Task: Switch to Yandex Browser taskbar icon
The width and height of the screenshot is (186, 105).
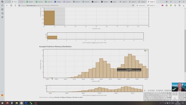Action: pos(22,103)
